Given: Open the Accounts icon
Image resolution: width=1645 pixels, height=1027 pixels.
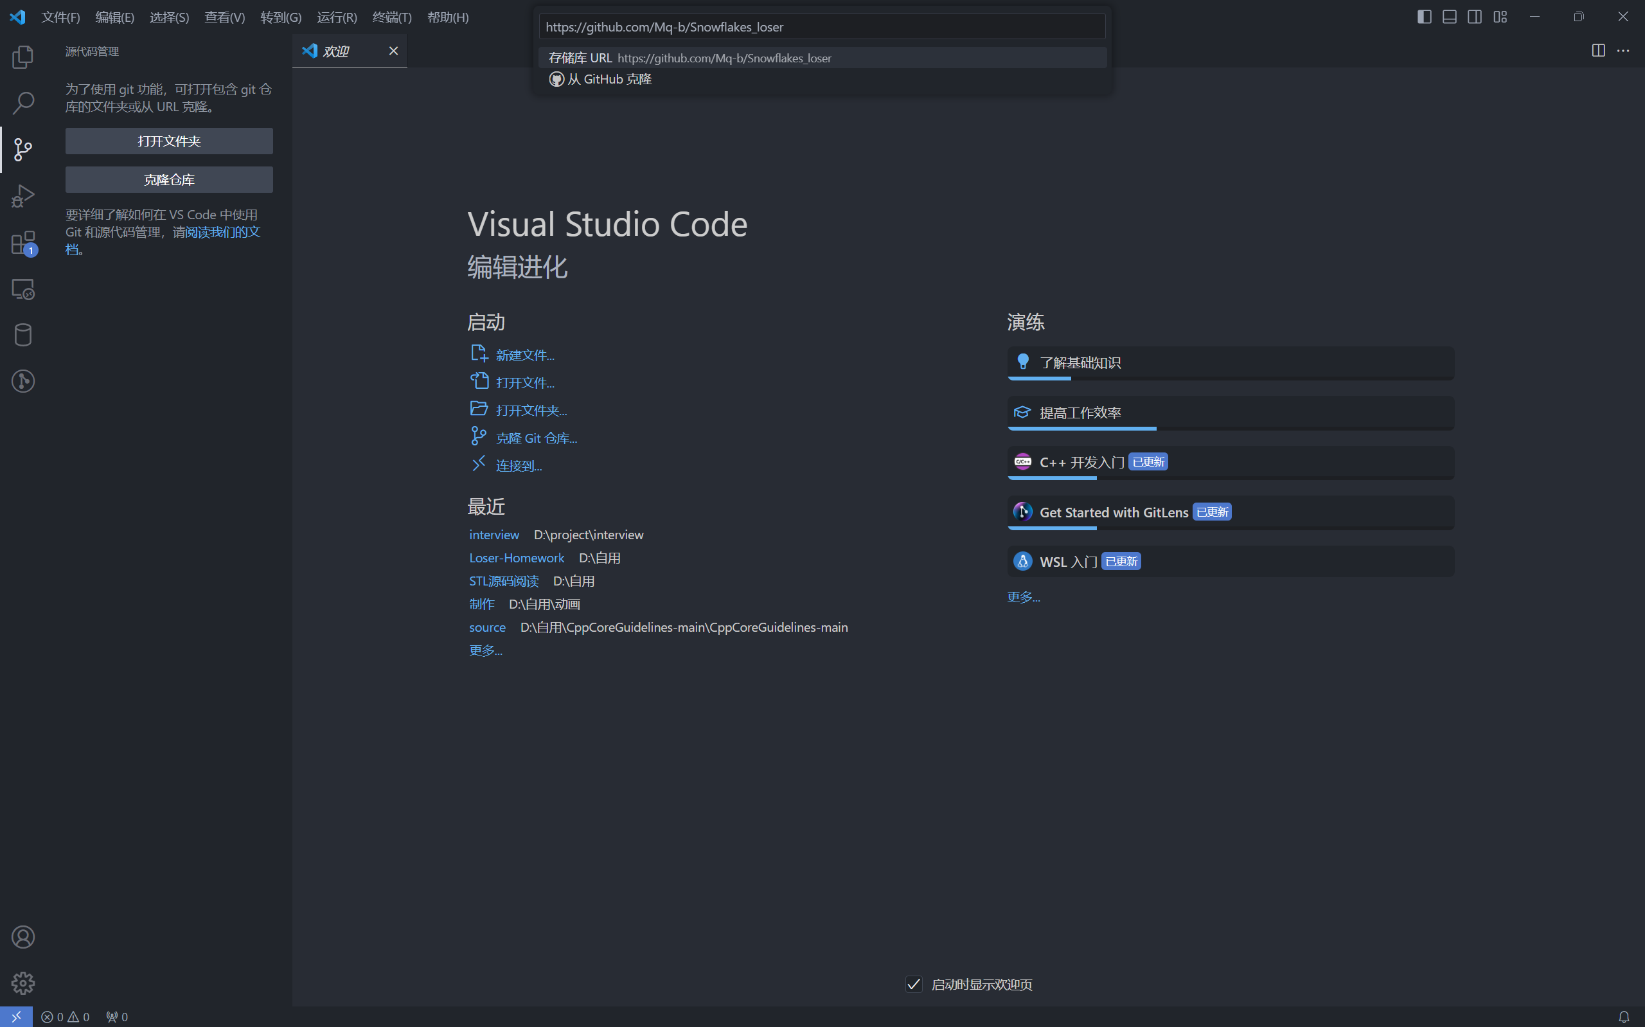Looking at the screenshot, I should [x=23, y=937].
